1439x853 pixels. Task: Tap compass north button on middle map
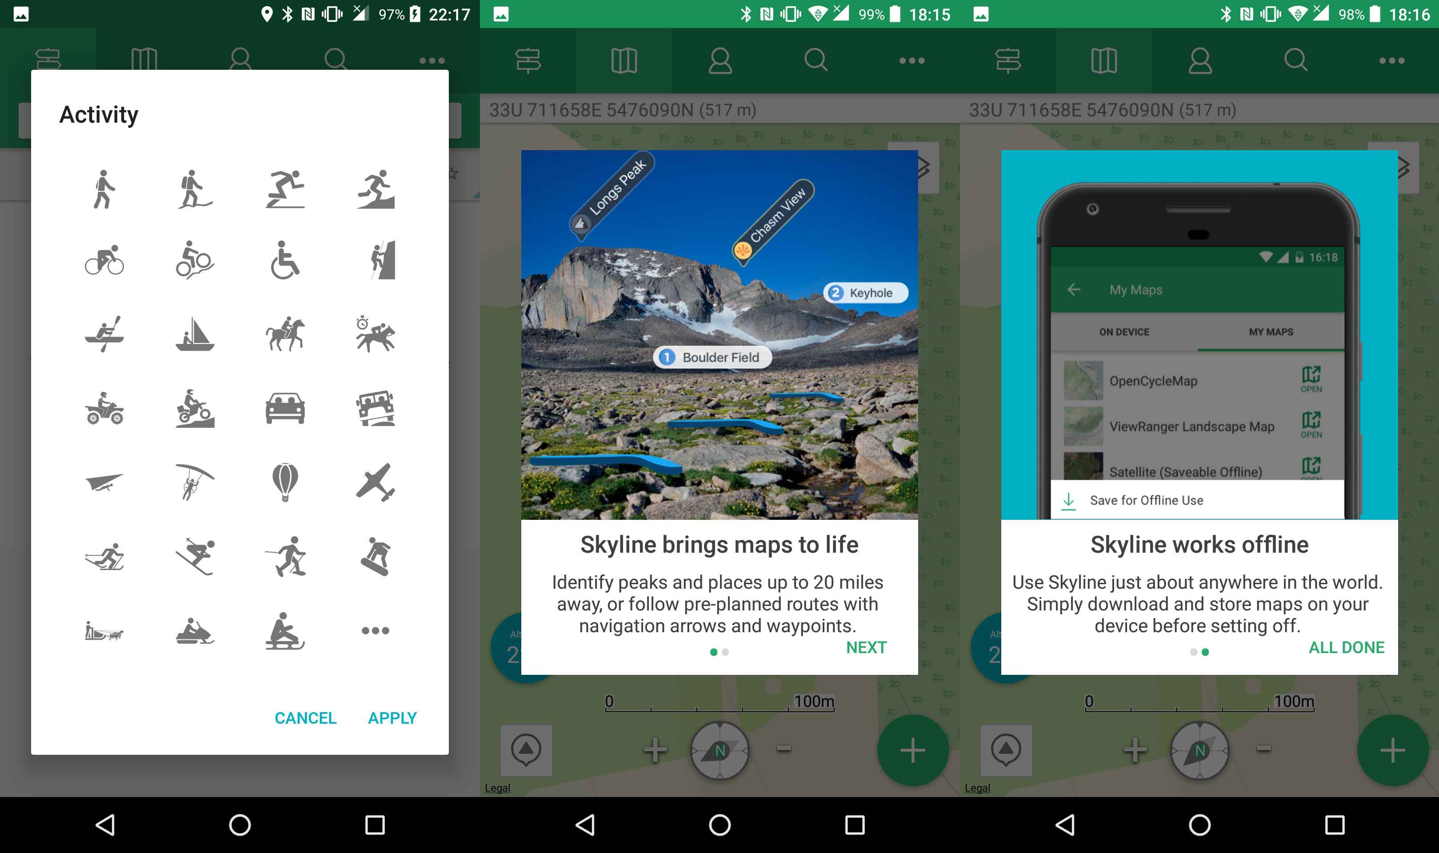[720, 750]
